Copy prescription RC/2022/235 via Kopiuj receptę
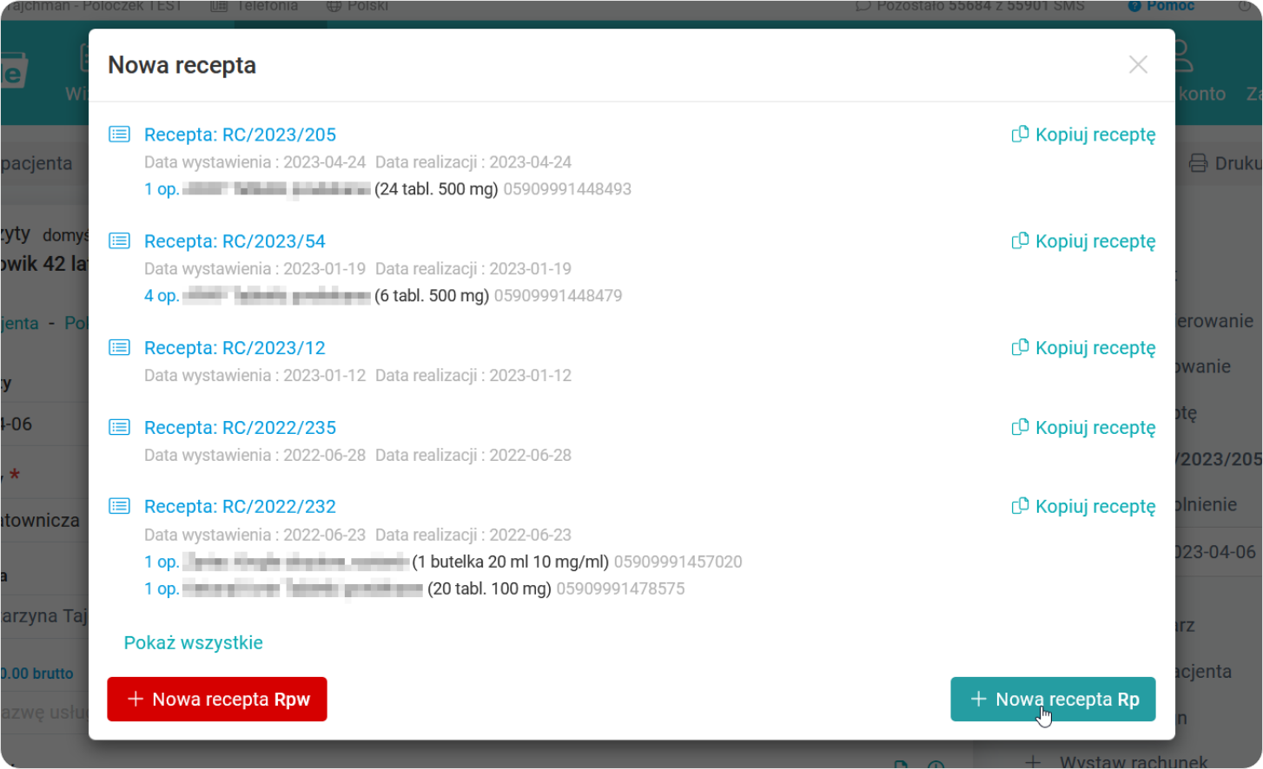Viewport: 1263px width, 769px height. [1083, 427]
